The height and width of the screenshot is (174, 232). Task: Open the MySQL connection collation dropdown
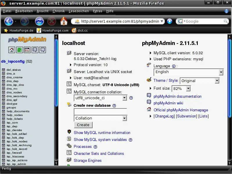[100, 98]
